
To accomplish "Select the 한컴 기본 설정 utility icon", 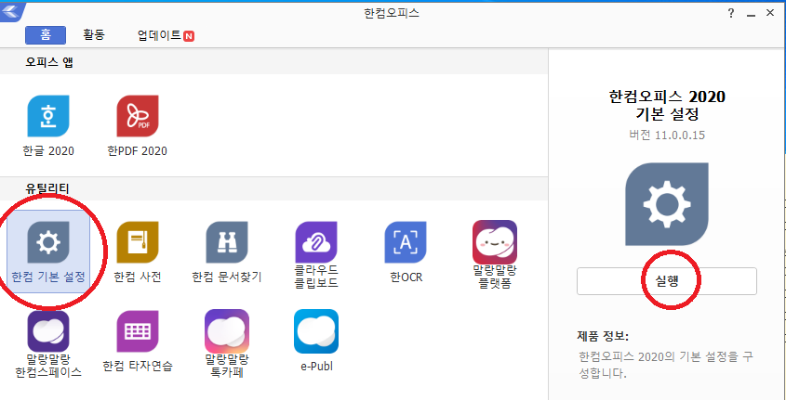I will click(x=48, y=242).
